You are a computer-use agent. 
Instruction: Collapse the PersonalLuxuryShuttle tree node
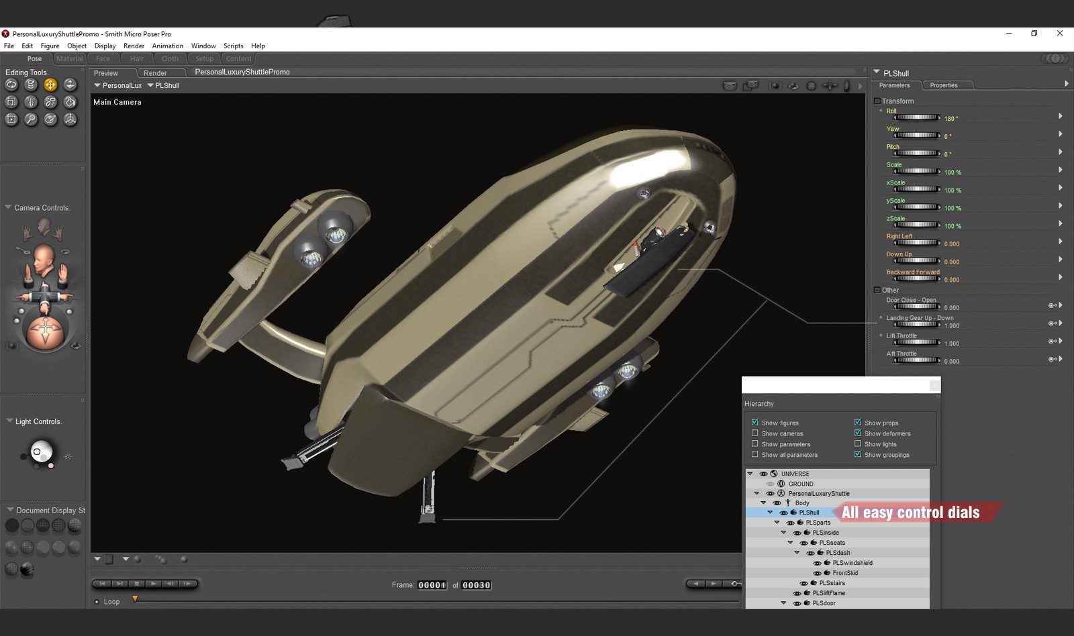tap(757, 493)
